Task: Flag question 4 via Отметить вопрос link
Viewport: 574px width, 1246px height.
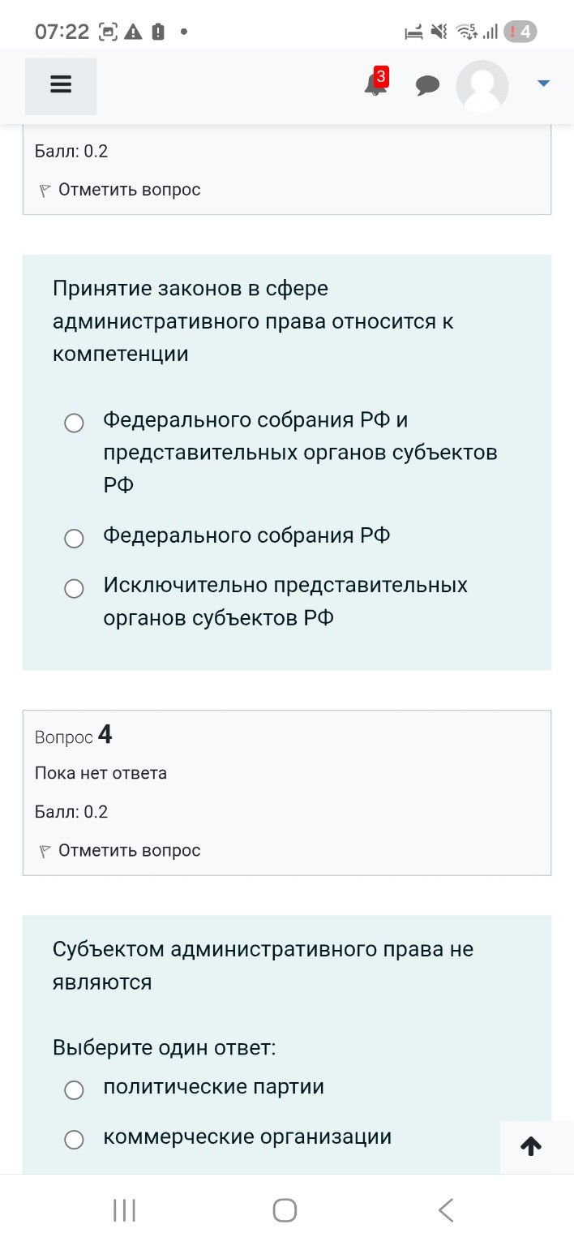Action: click(126, 850)
